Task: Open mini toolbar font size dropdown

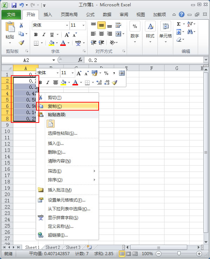Action: [x=72, y=73]
